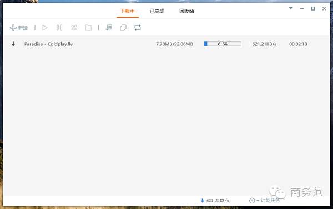Viewport: 333px width, 209px height.
Task: Select the Paradise - Coldplay.flv file name
Action: [48, 44]
